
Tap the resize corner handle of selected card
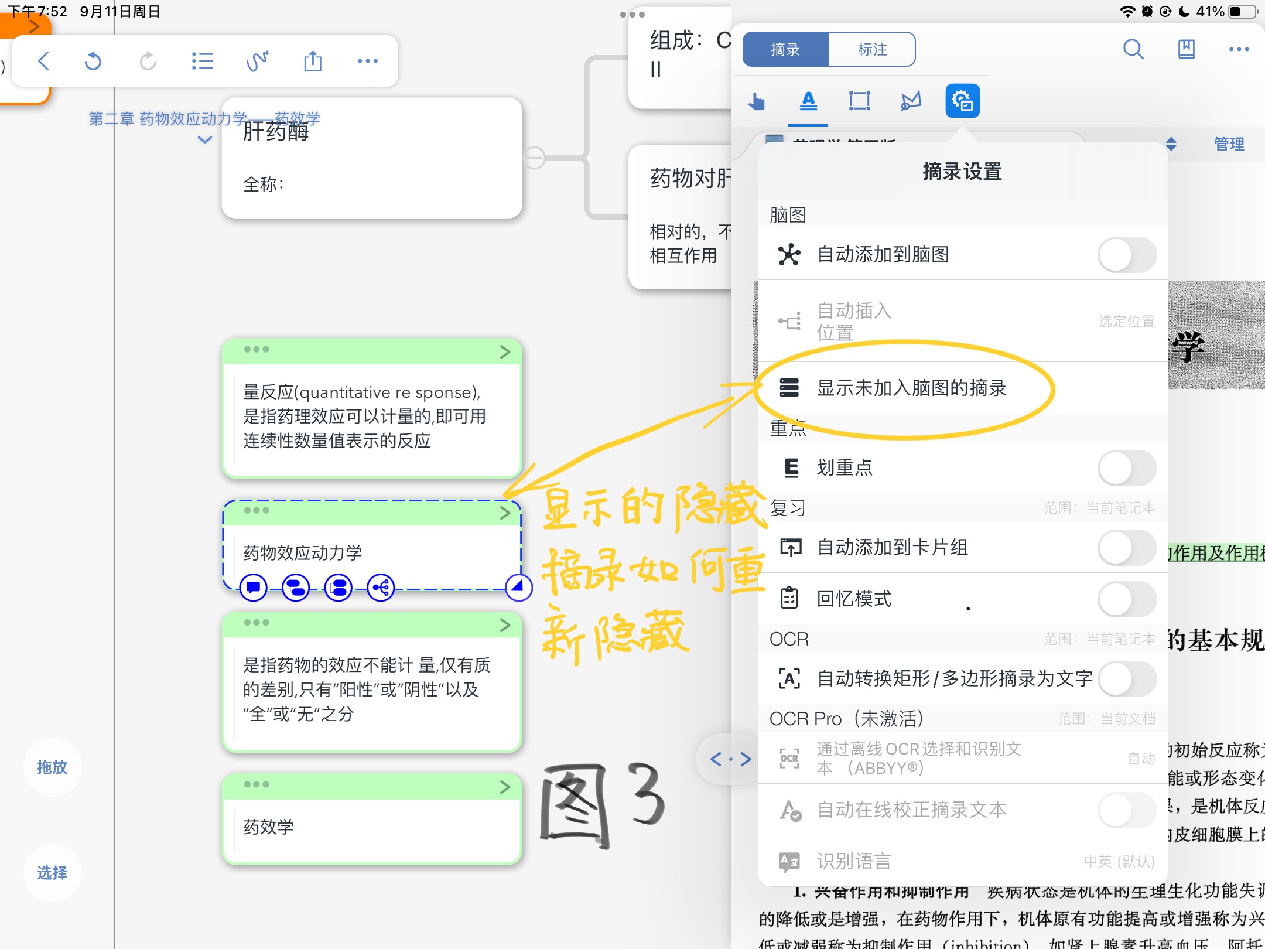click(x=519, y=588)
